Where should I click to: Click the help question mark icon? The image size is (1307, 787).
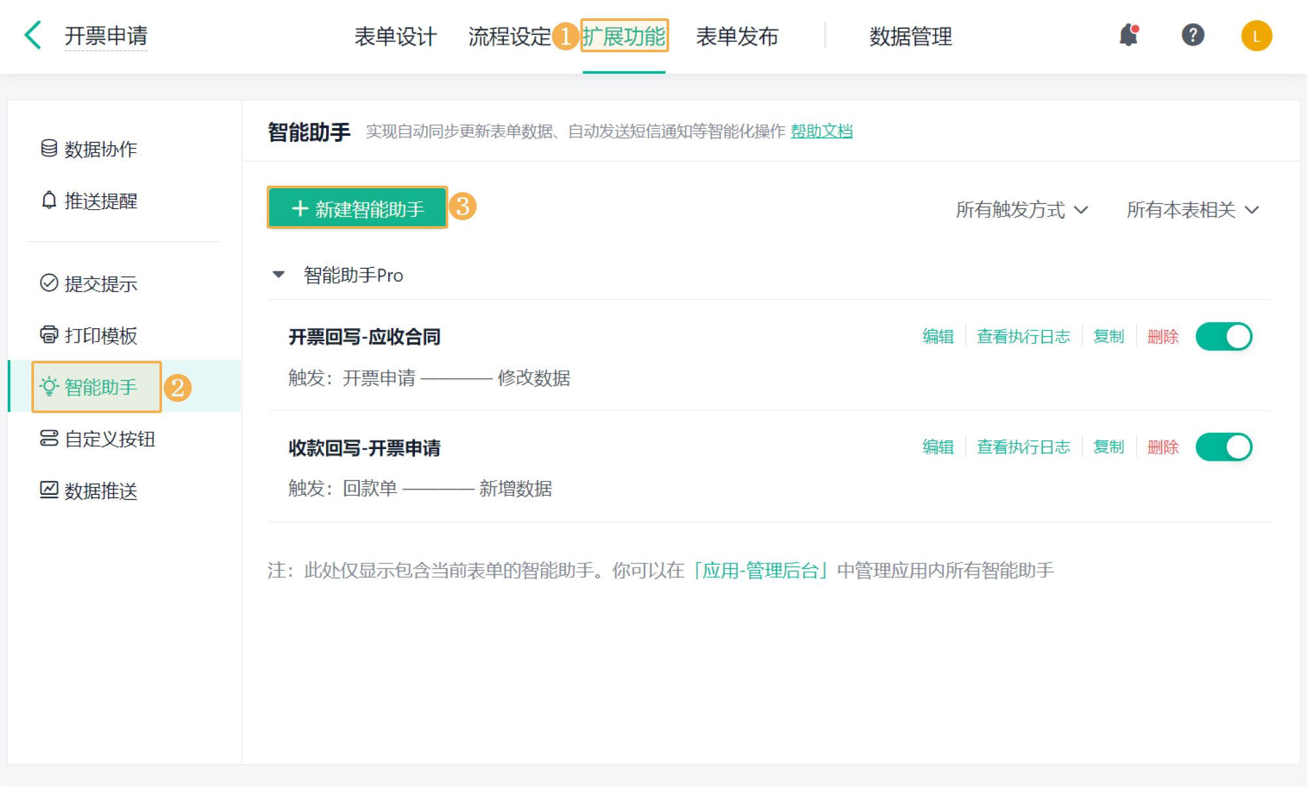[x=1193, y=35]
